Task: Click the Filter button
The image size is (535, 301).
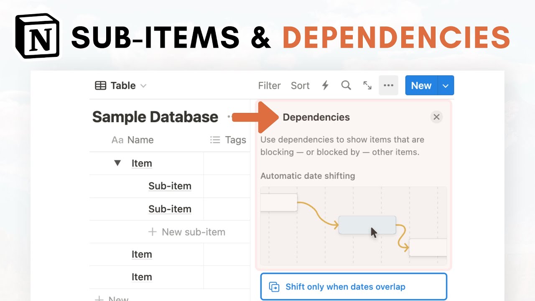Action: pyautogui.click(x=269, y=86)
